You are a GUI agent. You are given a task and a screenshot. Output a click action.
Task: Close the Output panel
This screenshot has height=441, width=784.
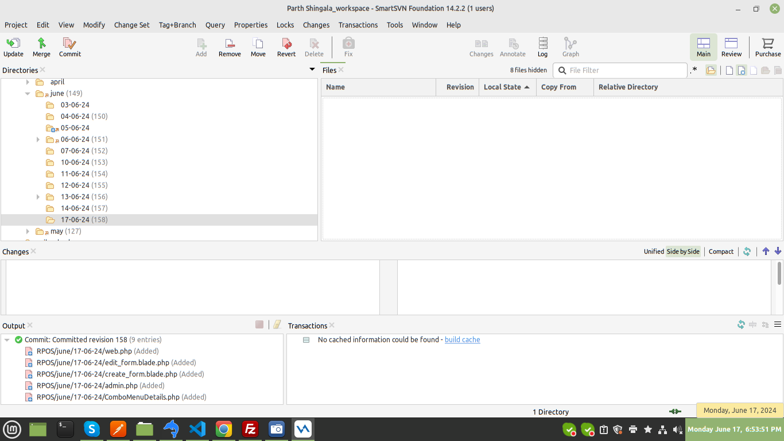click(x=30, y=326)
